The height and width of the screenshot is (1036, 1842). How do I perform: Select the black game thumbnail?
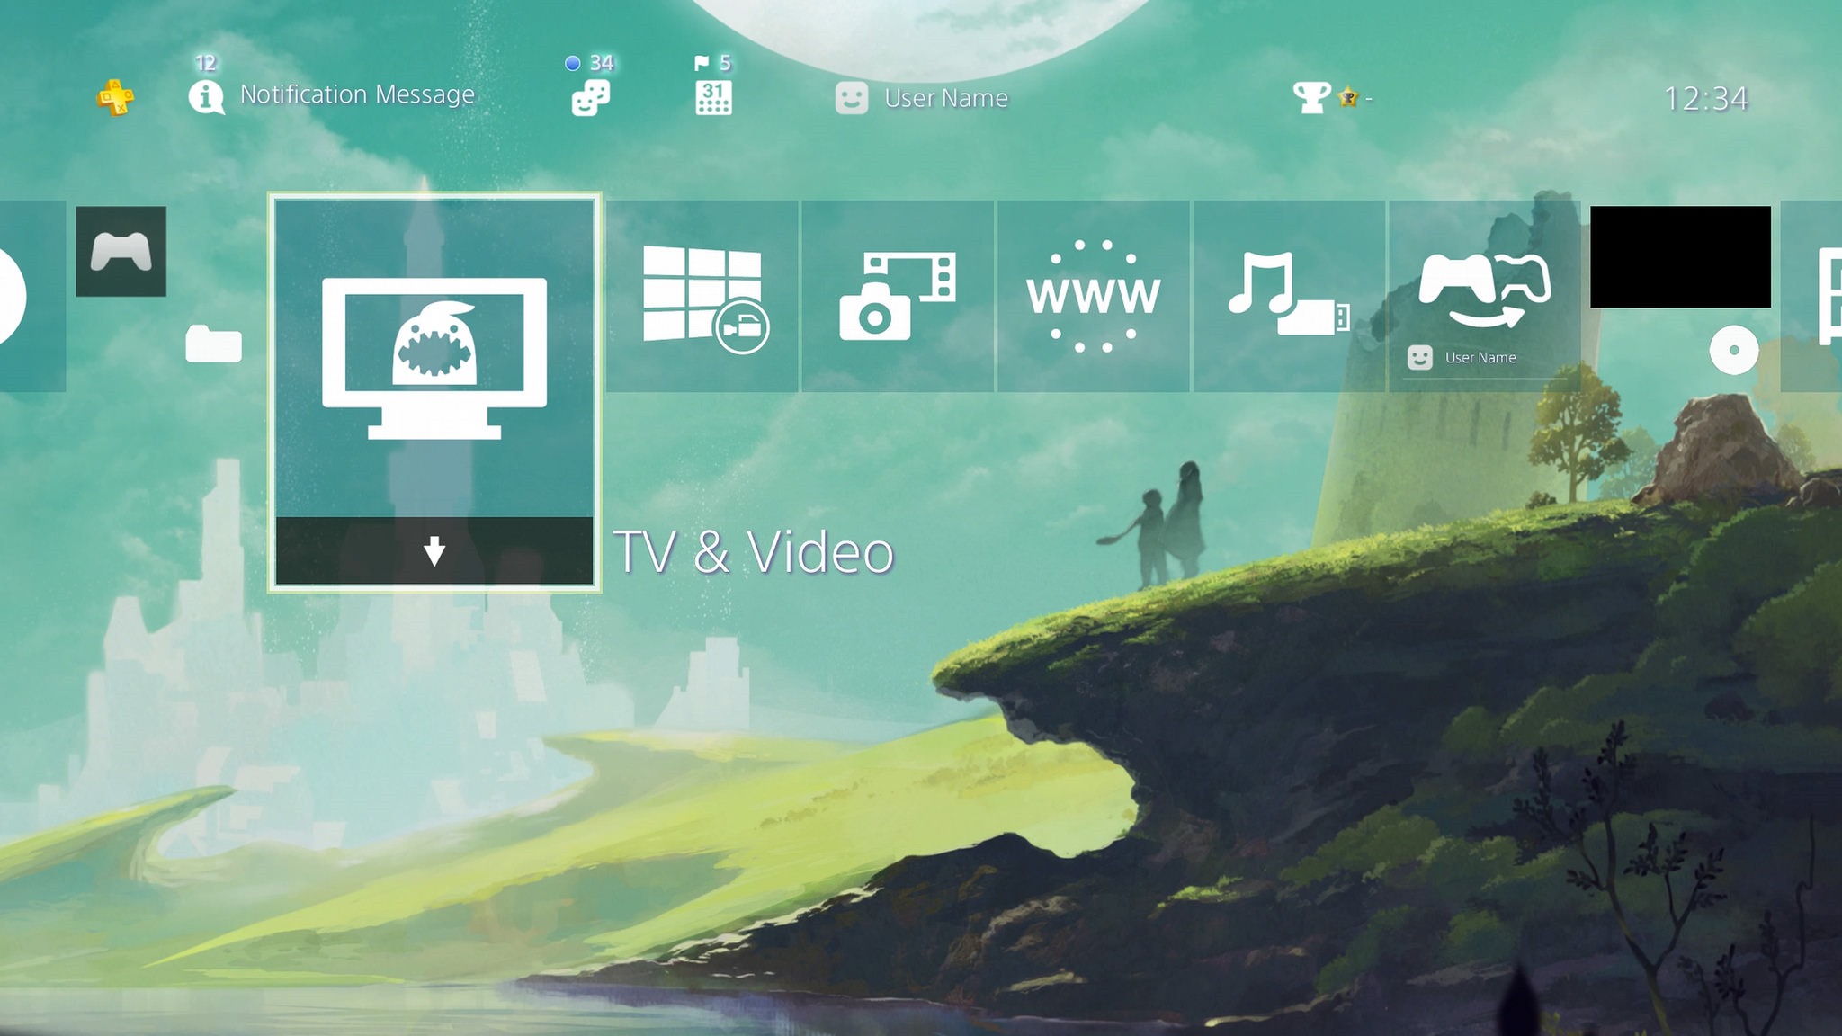point(1679,257)
